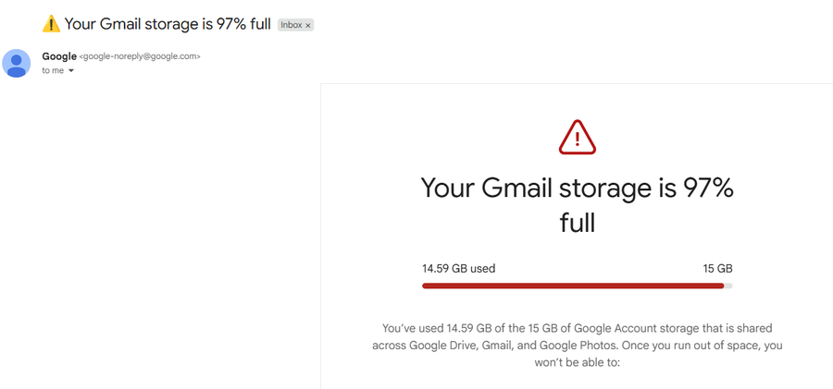Image resolution: width=833 pixels, height=389 pixels.
Task: Click the "won't be able to:" line
Action: click(x=577, y=363)
